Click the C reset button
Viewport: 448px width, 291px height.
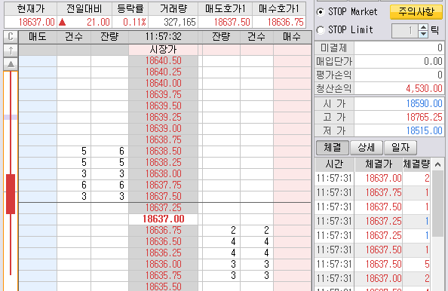11,36
